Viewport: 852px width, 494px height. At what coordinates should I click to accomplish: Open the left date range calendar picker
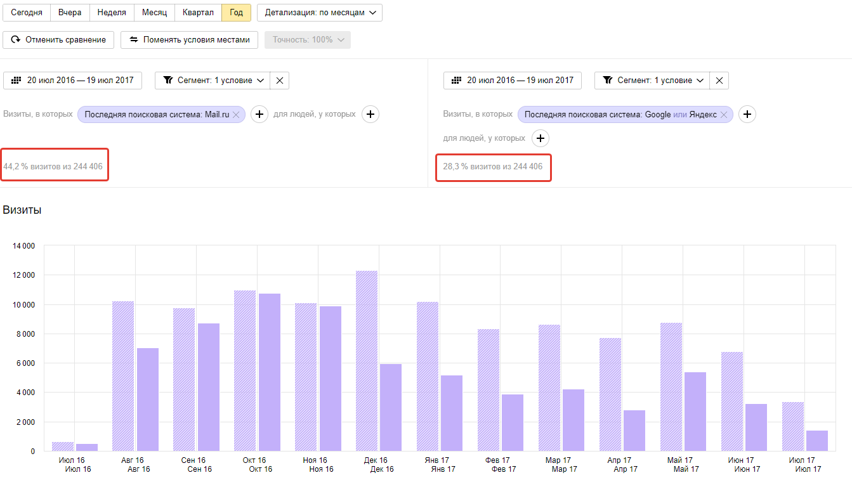coord(73,81)
